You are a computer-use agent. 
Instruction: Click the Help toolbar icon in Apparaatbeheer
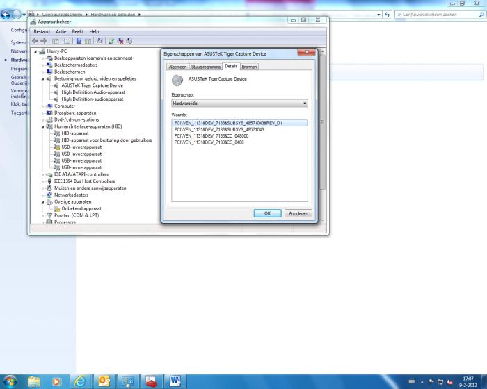[x=79, y=41]
